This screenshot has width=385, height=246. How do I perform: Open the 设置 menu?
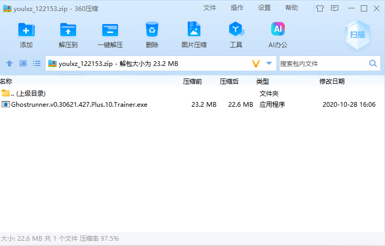[x=264, y=8]
